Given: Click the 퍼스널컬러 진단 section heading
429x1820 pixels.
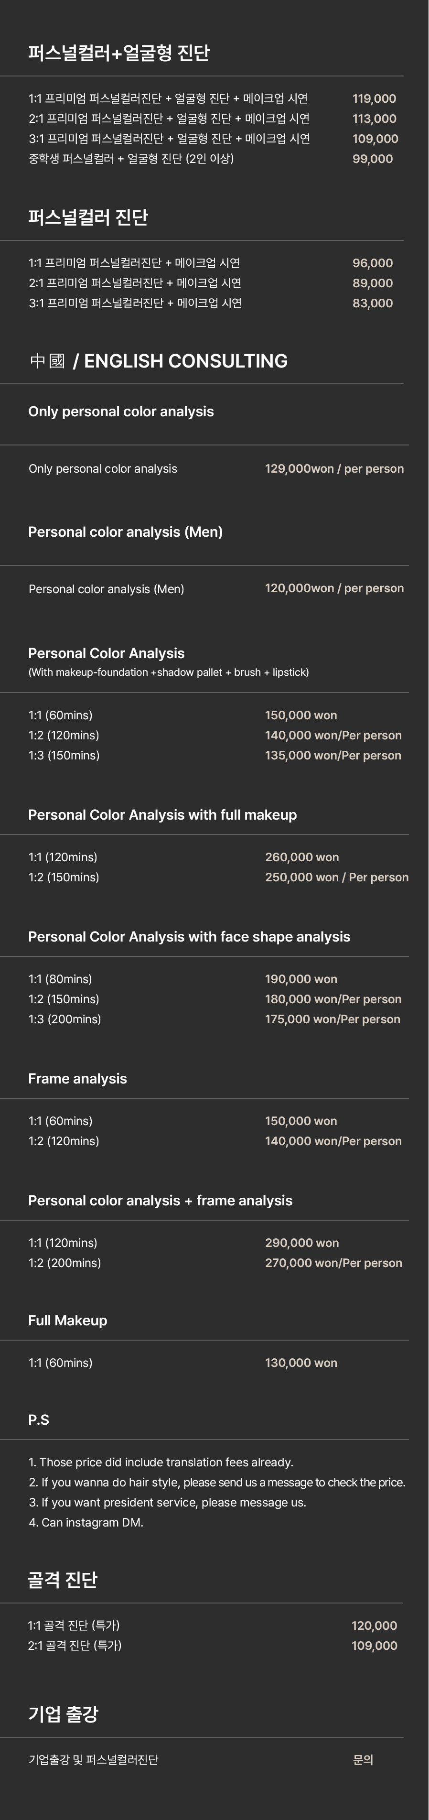Looking at the screenshot, I should tap(87, 217).
